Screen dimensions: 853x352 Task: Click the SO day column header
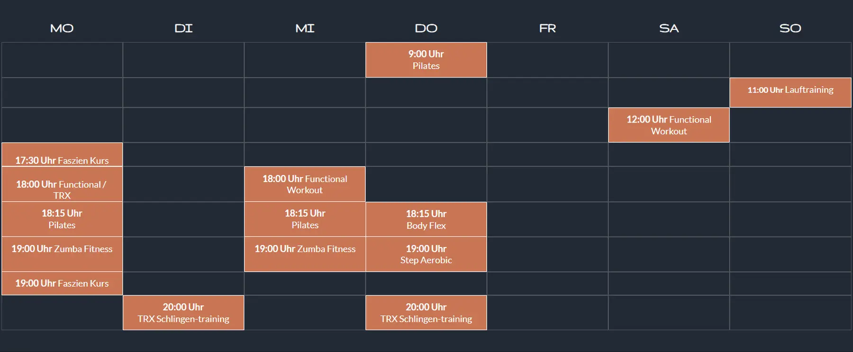[790, 28]
